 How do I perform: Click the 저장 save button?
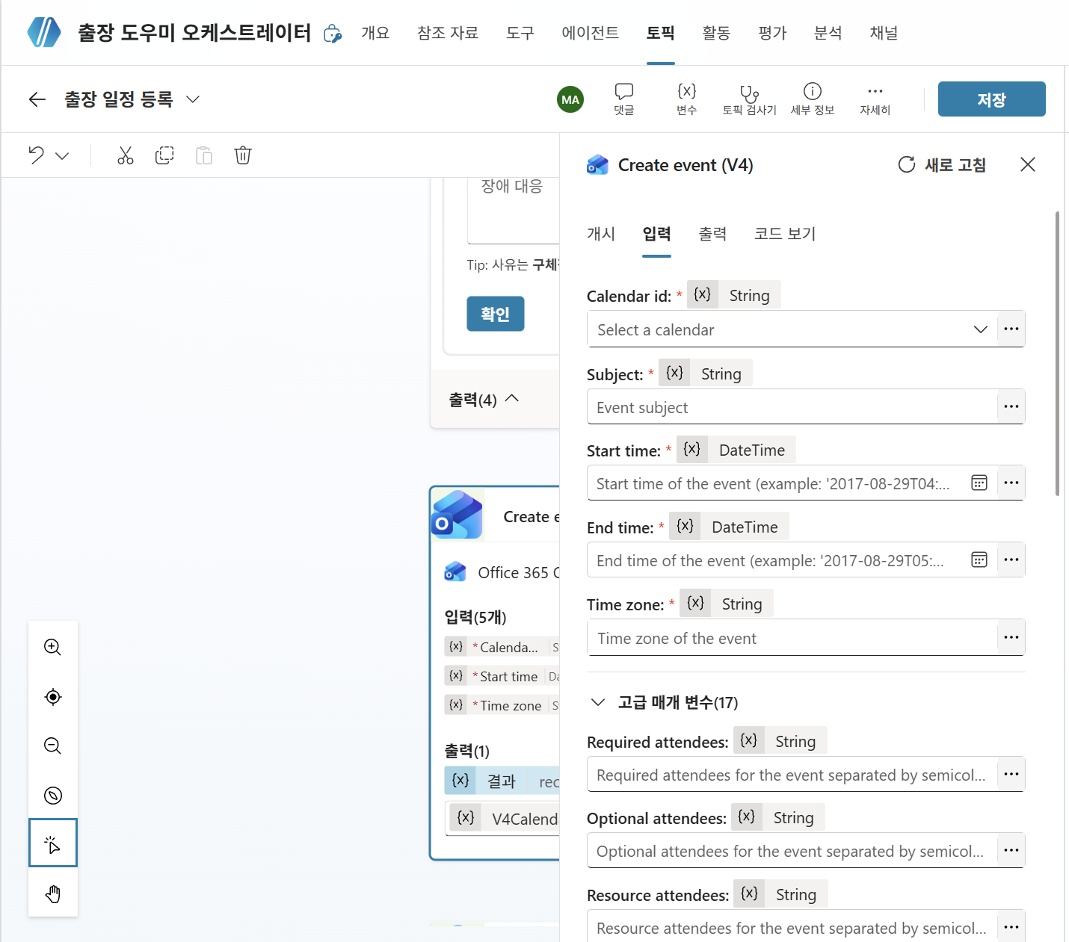(x=991, y=99)
